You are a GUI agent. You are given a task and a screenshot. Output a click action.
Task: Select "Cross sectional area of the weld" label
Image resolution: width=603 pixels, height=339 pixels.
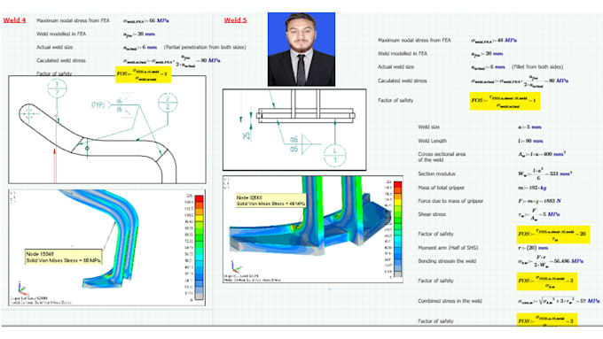(442, 157)
